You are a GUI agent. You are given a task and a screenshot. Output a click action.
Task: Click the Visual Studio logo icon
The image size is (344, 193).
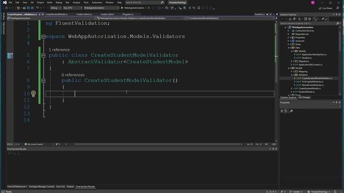5,2
